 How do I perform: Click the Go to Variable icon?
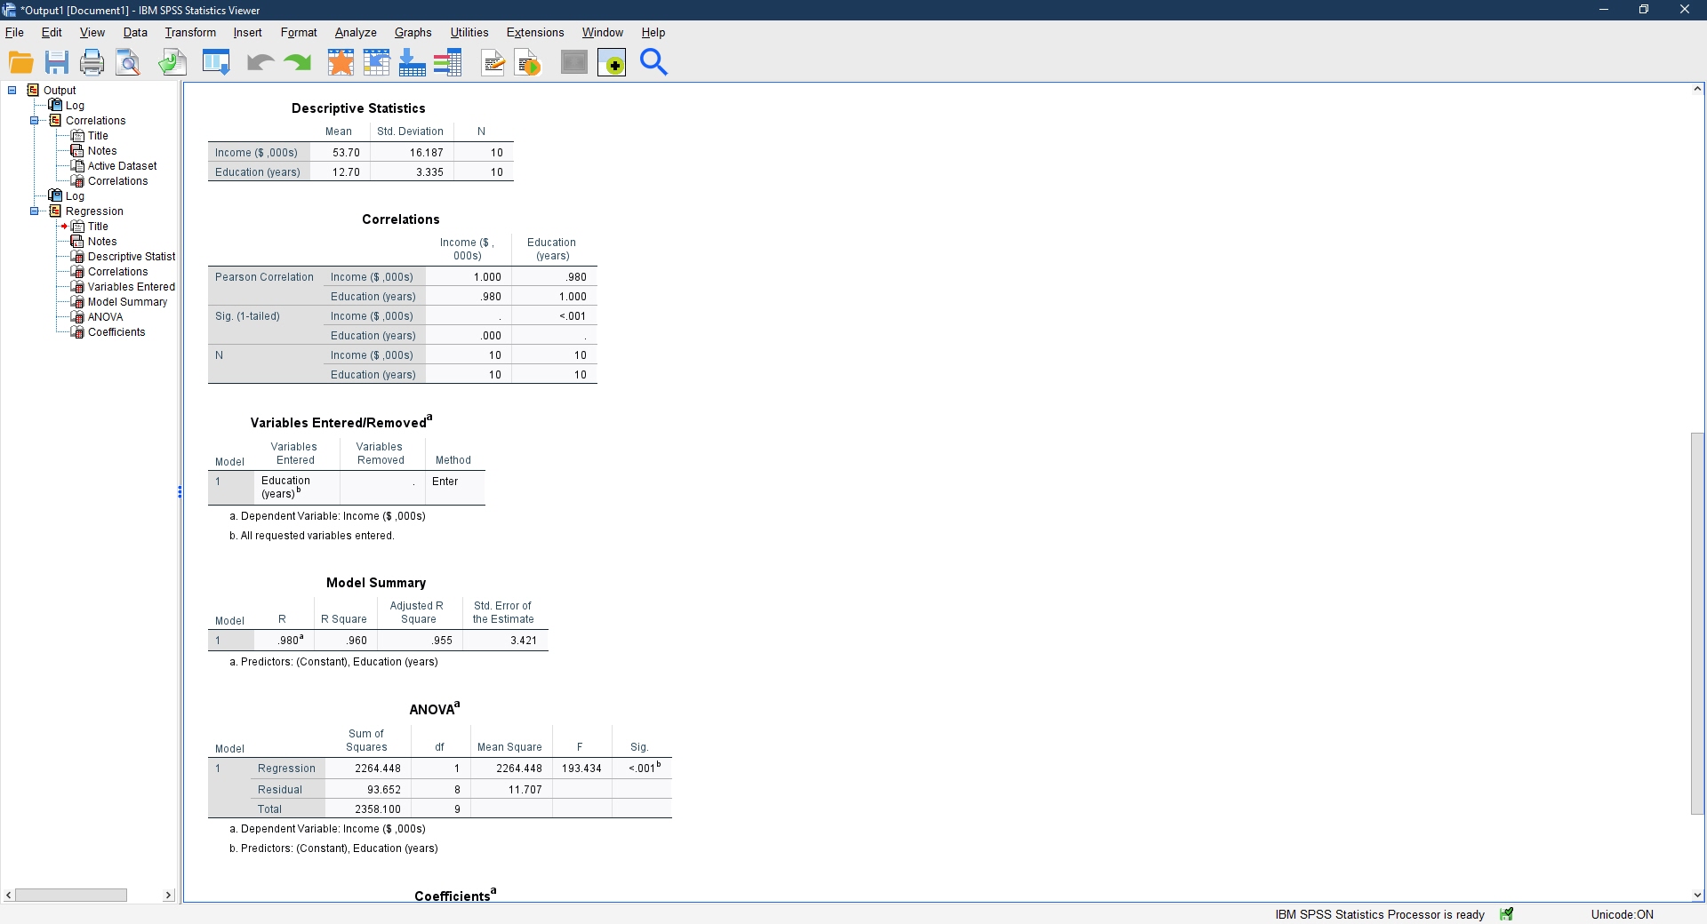coord(412,62)
